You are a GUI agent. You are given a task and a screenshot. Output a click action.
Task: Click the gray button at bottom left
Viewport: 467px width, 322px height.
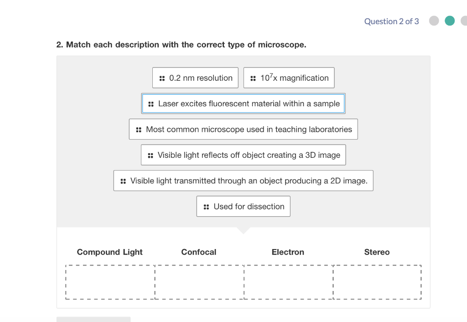pos(93,319)
